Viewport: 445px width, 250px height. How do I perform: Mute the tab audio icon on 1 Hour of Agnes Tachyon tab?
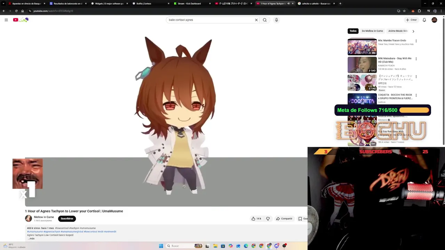(x=288, y=3)
